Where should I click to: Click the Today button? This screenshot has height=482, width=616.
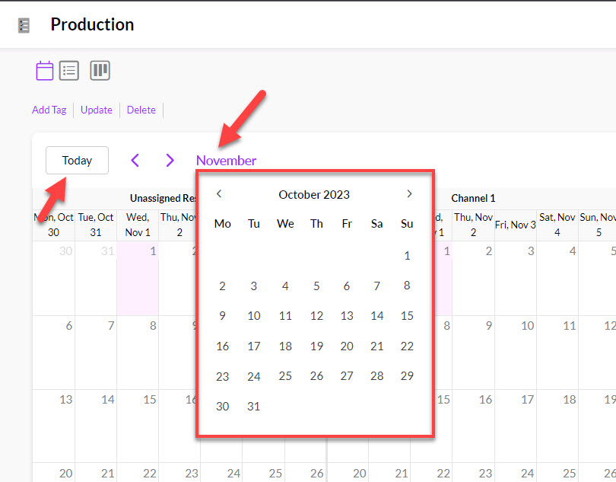pyautogui.click(x=77, y=160)
